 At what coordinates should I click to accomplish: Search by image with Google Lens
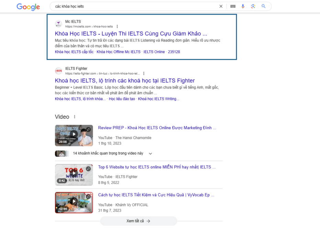(x=253, y=6)
